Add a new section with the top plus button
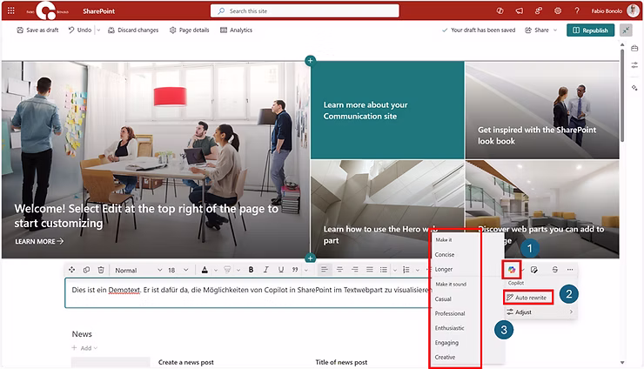 point(310,61)
